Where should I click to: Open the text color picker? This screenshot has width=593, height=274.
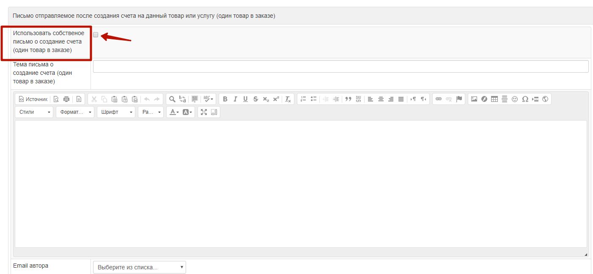click(x=174, y=112)
